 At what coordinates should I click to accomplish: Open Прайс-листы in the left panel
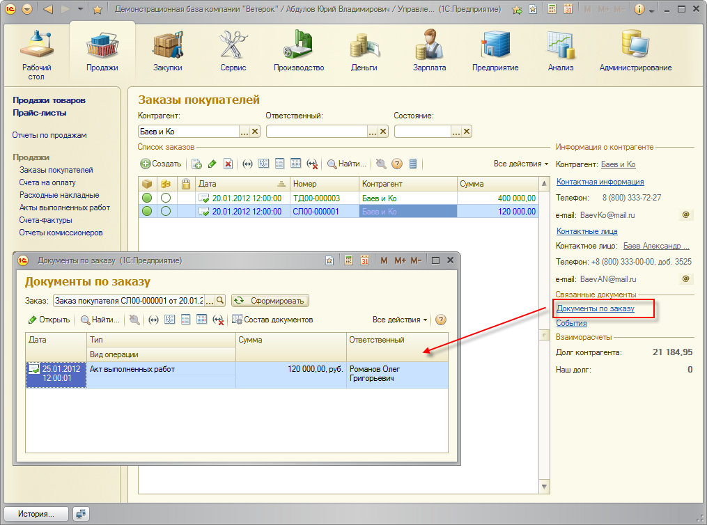tap(39, 113)
